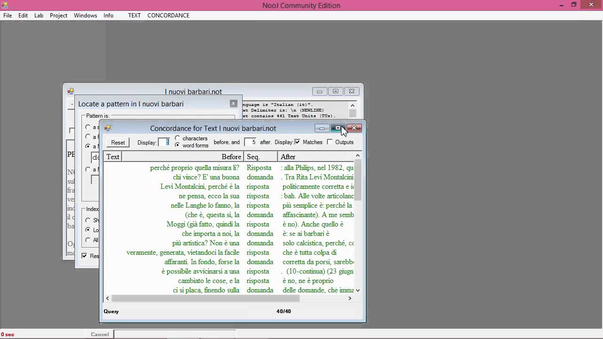The image size is (603, 339).
Task: Sort by the After column header
Action: pyautogui.click(x=316, y=157)
